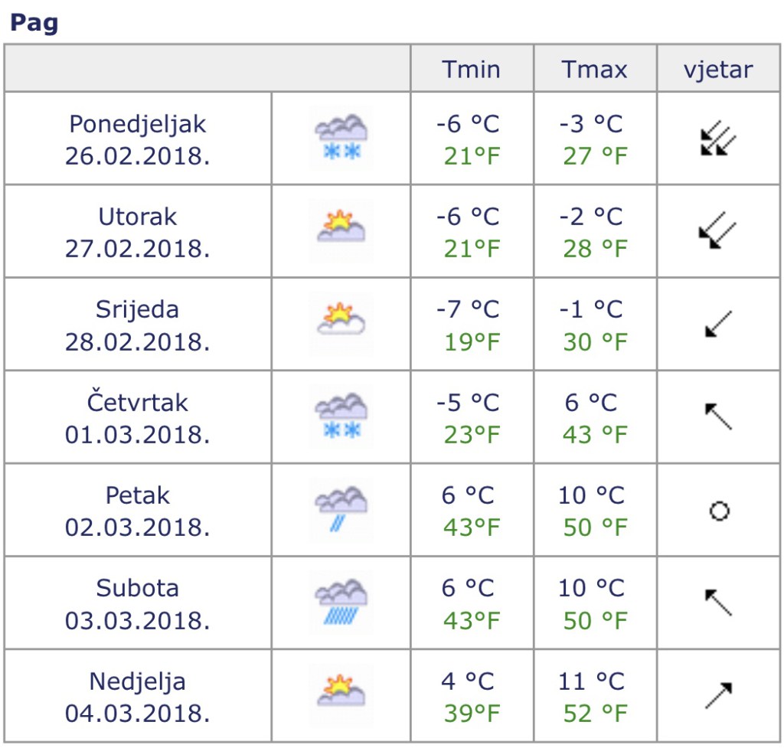Click the Tmax column header
The image size is (784, 748).
tap(594, 70)
